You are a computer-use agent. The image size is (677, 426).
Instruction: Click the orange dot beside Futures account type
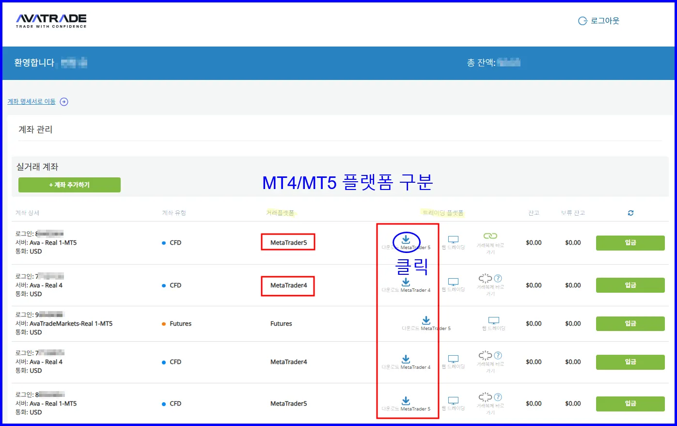point(164,324)
